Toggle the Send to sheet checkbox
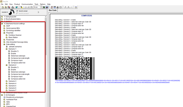 coord(17,11)
